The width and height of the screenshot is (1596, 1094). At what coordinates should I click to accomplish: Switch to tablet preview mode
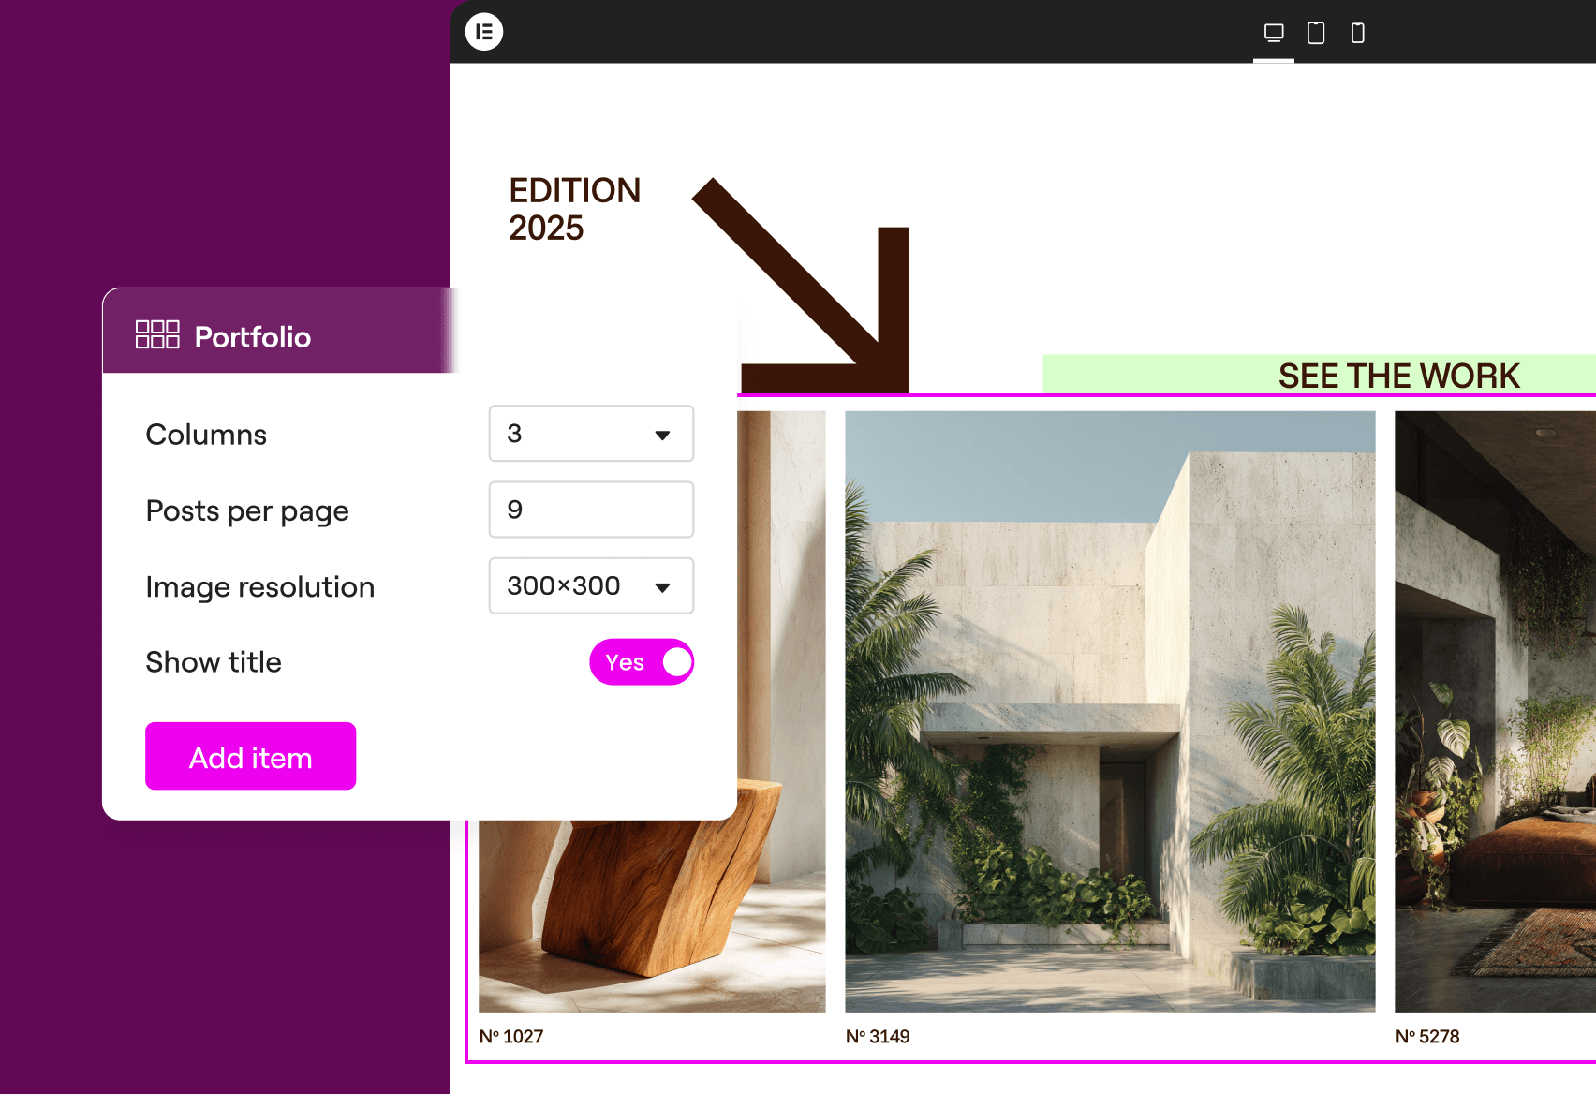point(1316,34)
